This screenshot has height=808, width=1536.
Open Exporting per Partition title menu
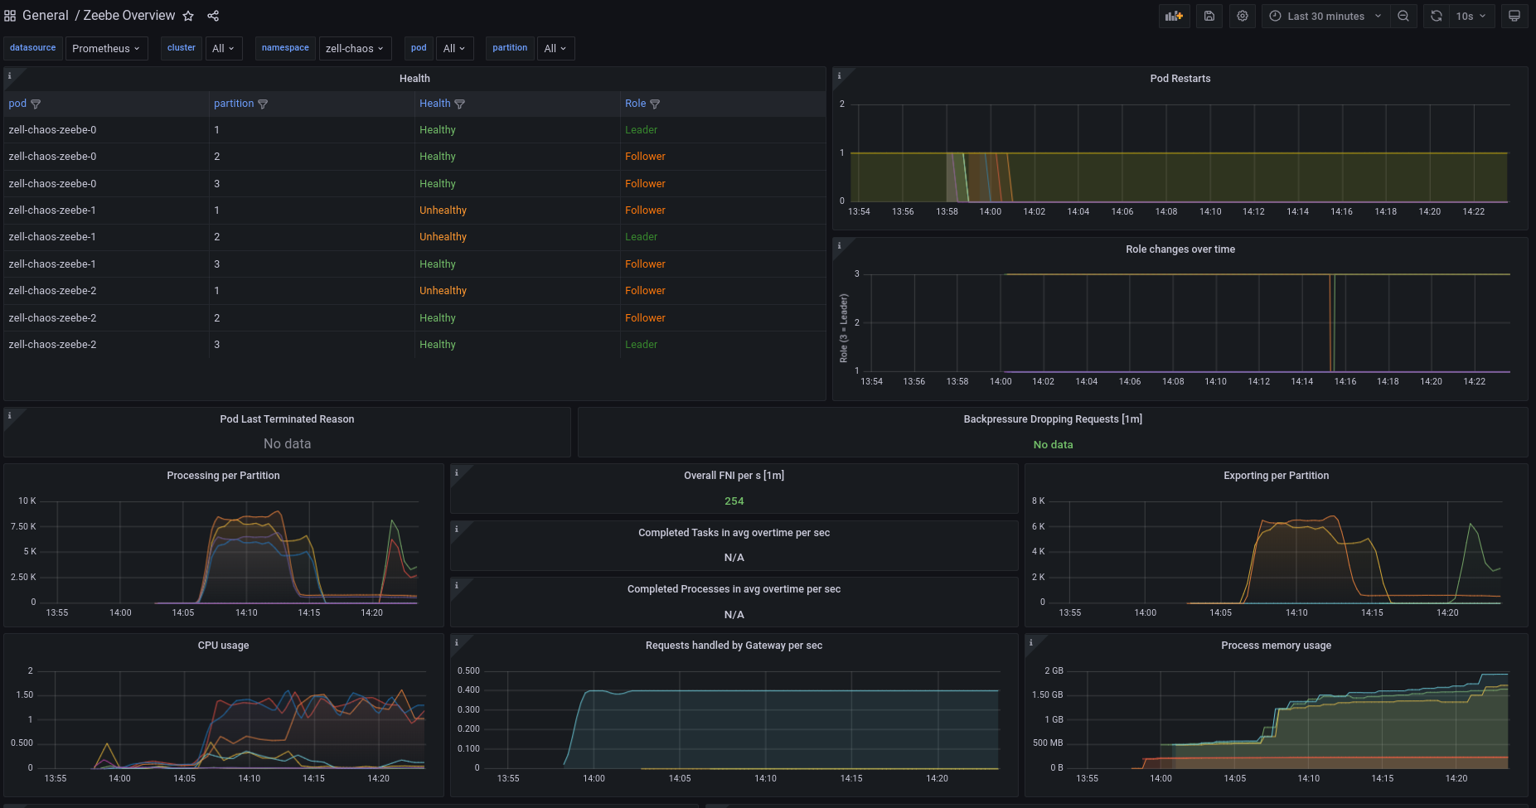pos(1276,476)
